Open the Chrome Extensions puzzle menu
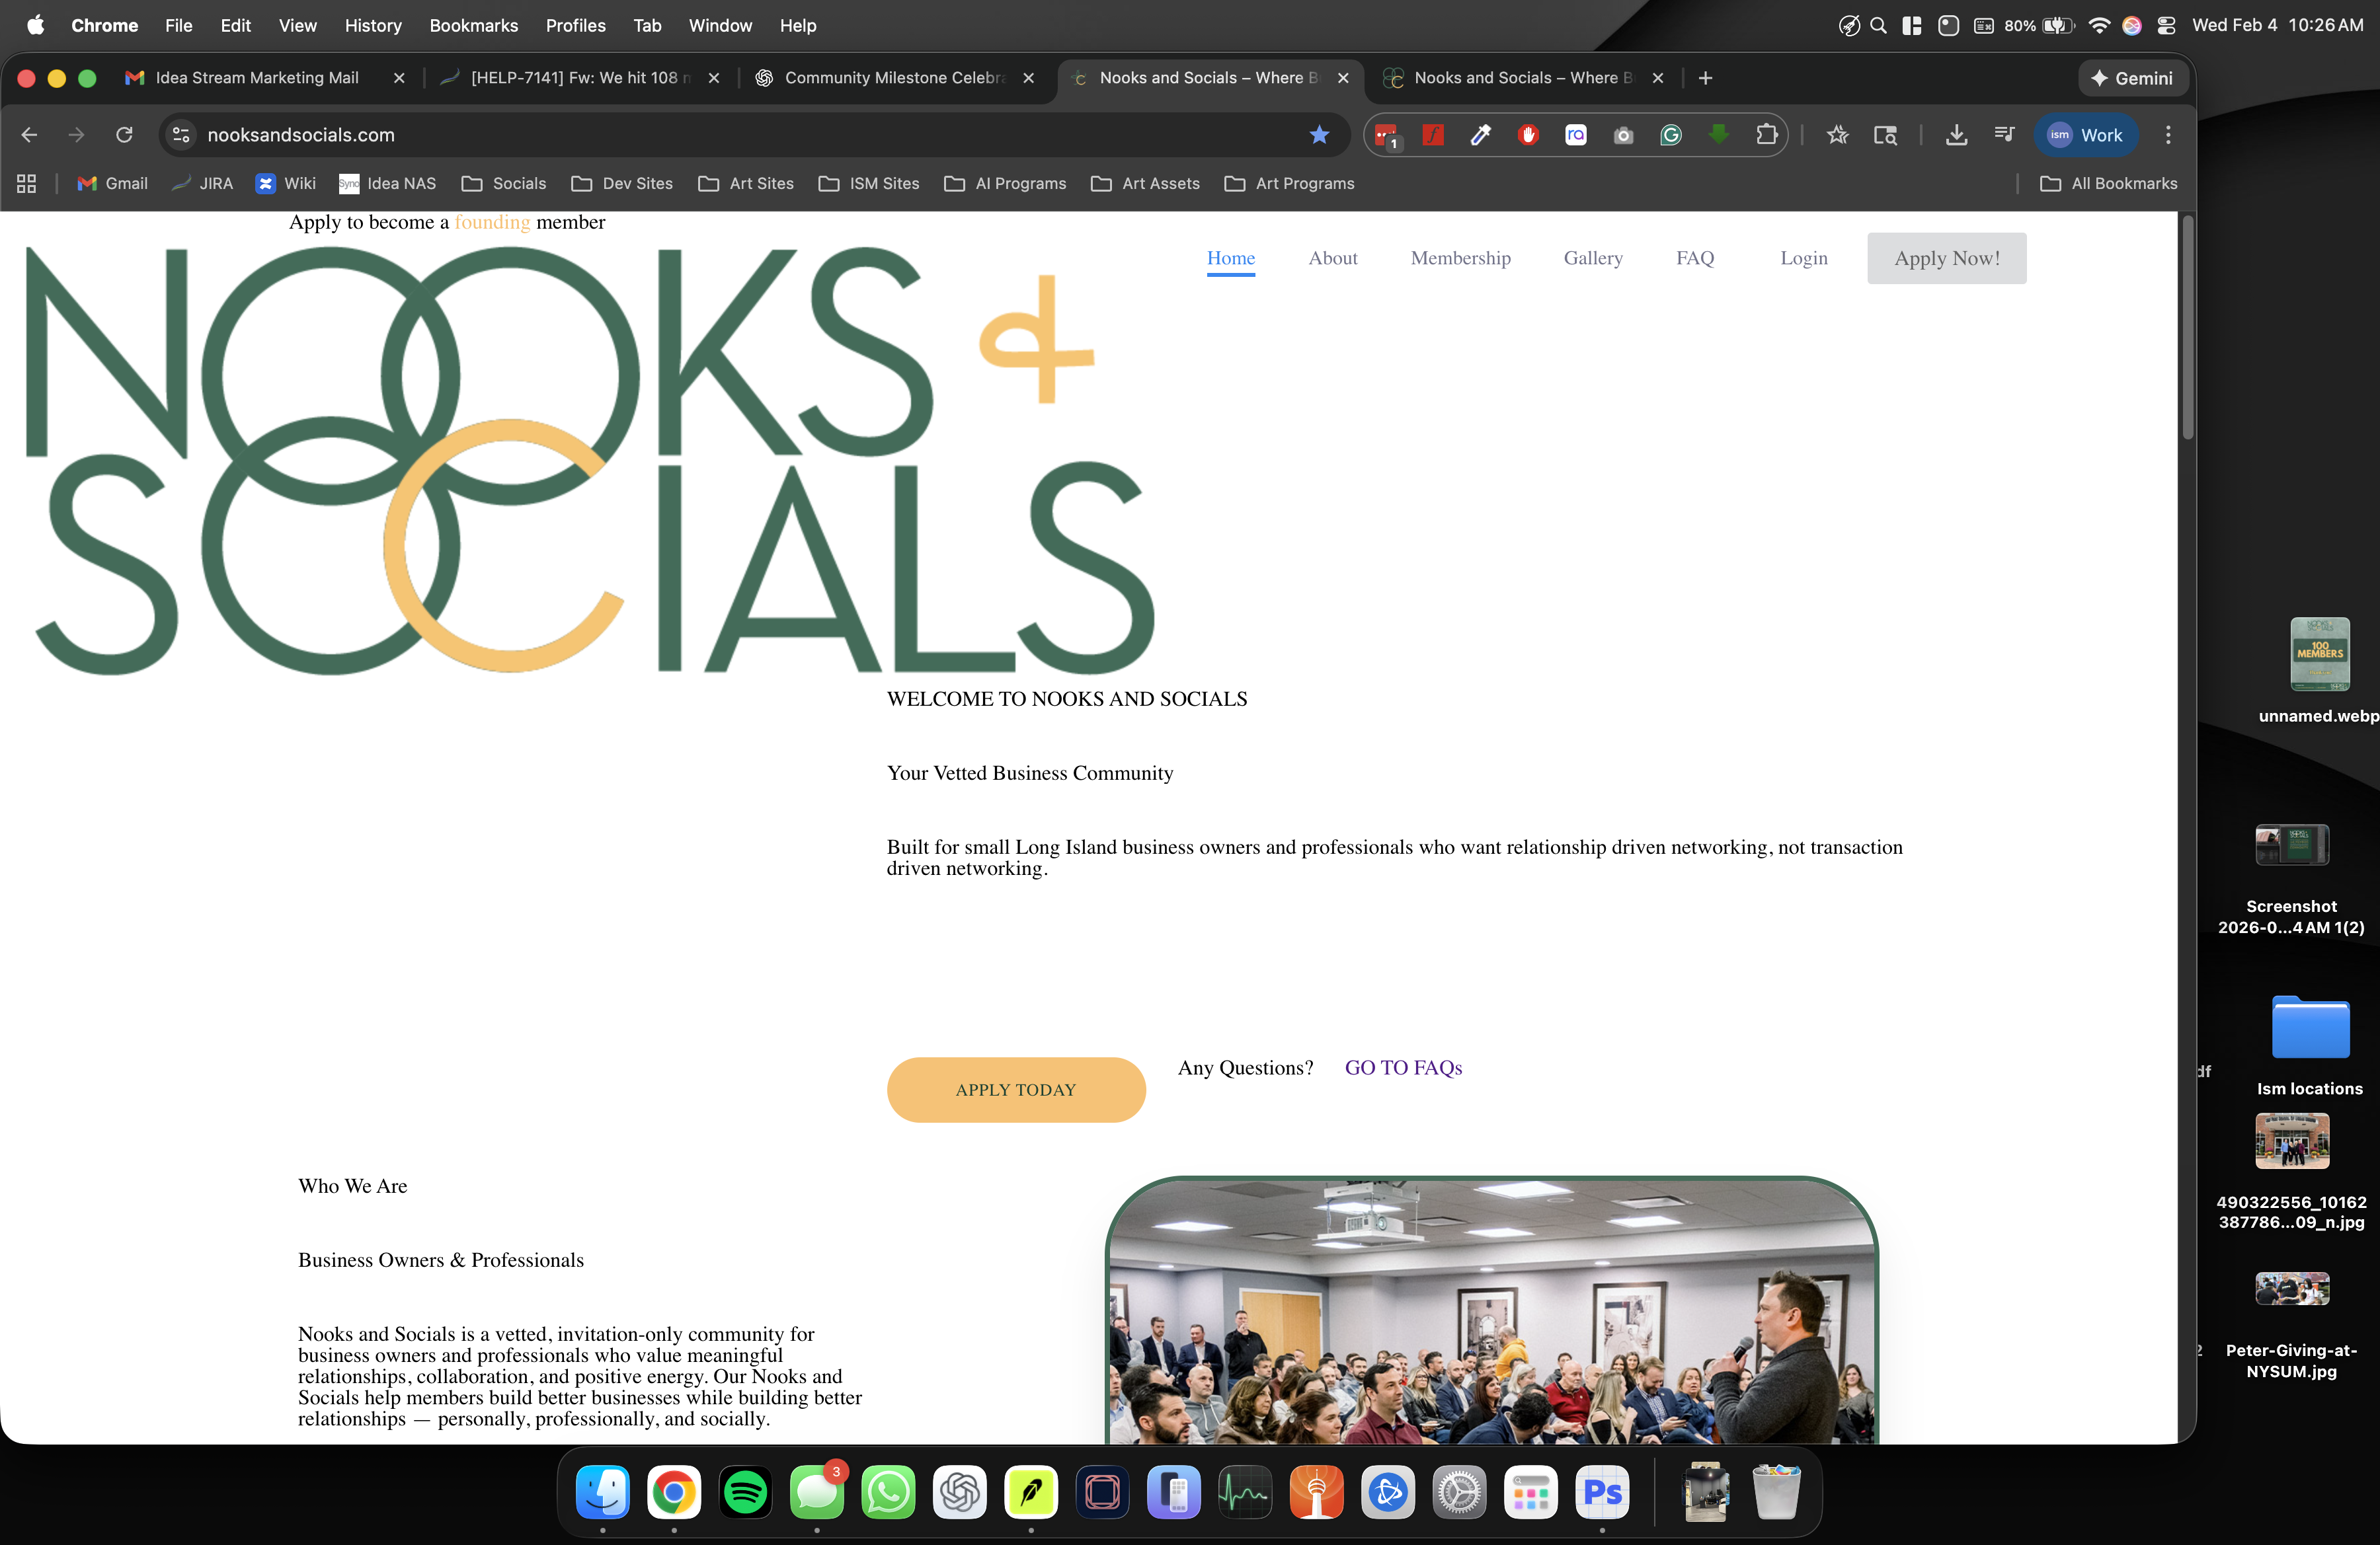 [x=1766, y=135]
